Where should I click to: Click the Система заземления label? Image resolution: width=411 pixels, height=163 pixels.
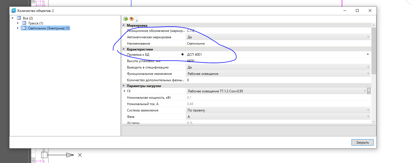tap(143, 110)
